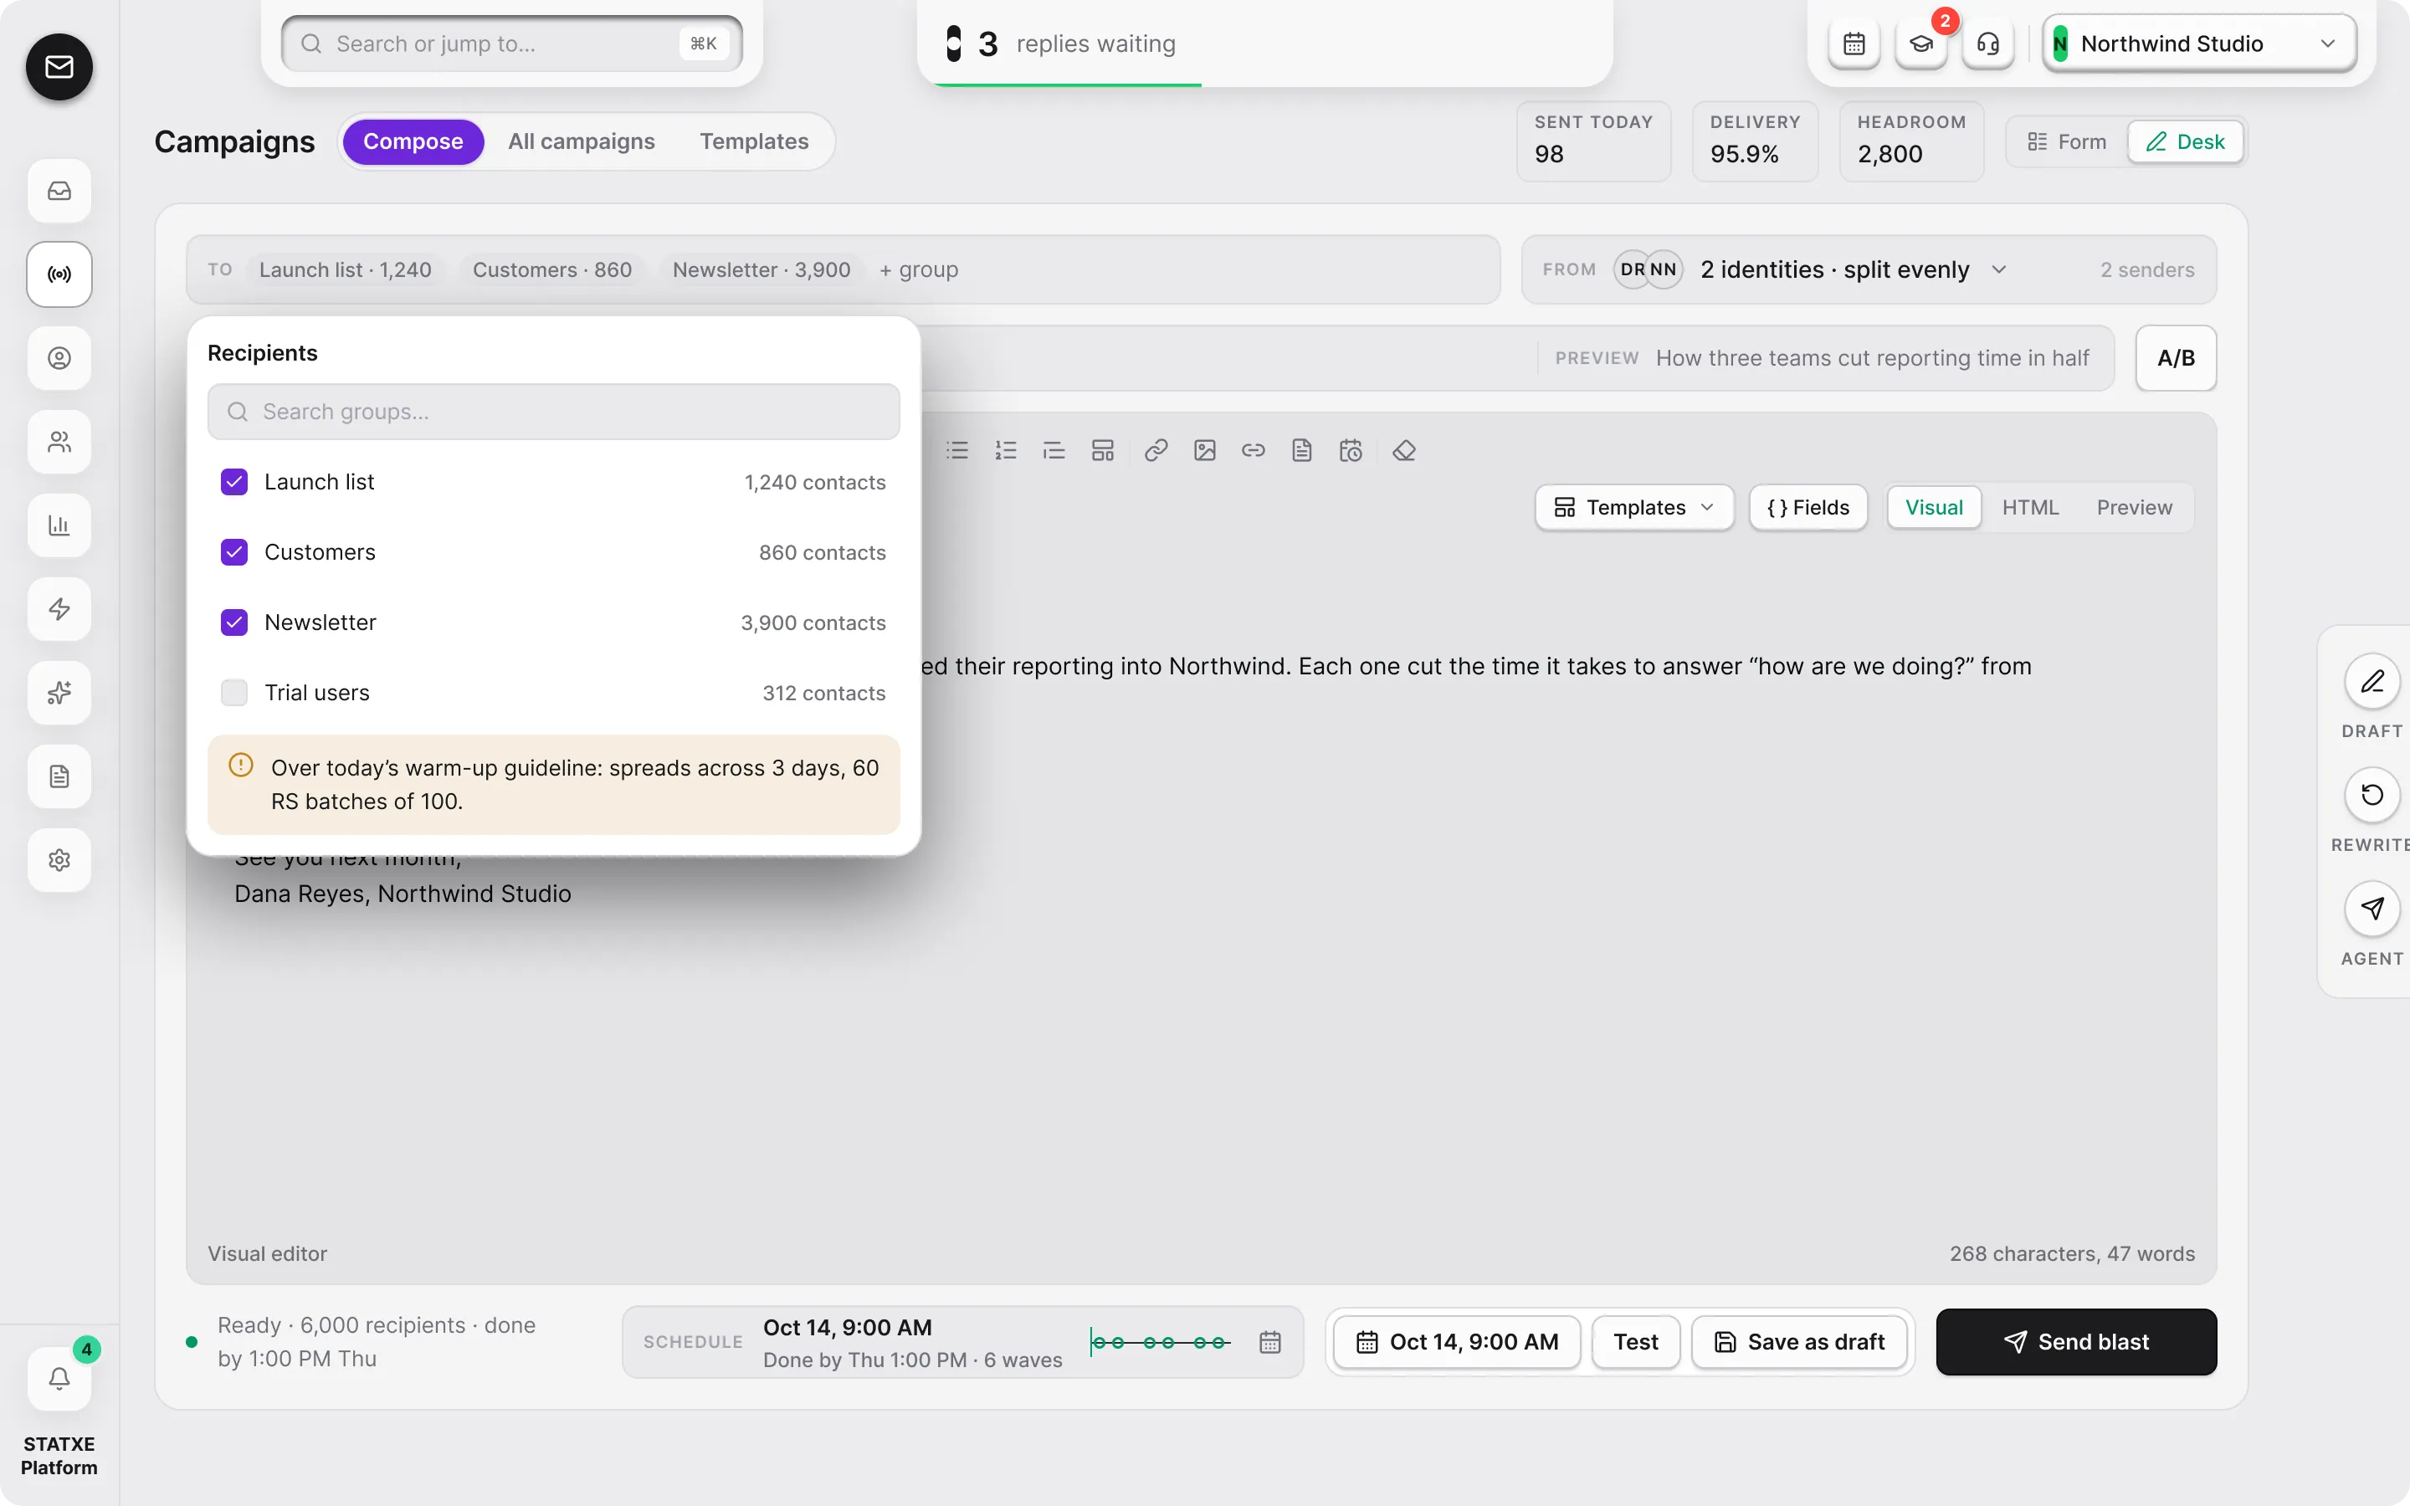Image resolution: width=2410 pixels, height=1506 pixels.
Task: Click the schedule calendar icon beside waves
Action: (x=1269, y=1342)
